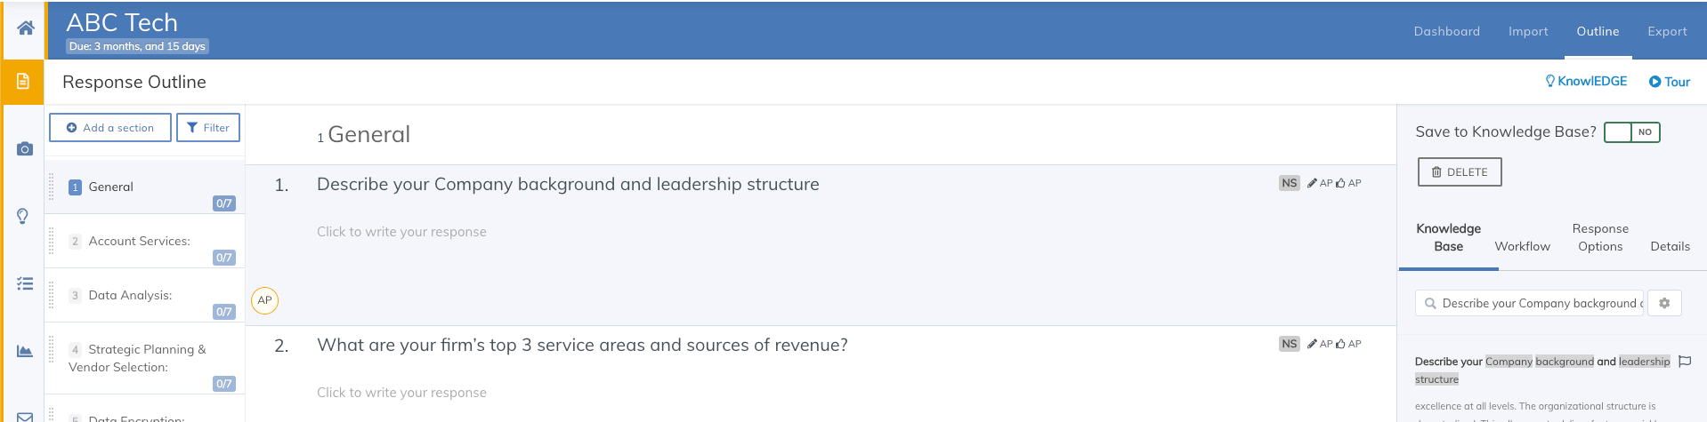
Task: Open the checklist icon in sidebar
Action: 25,284
